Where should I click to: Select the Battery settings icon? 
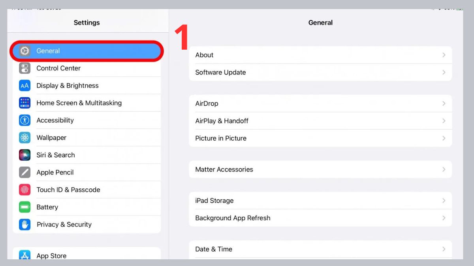tap(24, 207)
